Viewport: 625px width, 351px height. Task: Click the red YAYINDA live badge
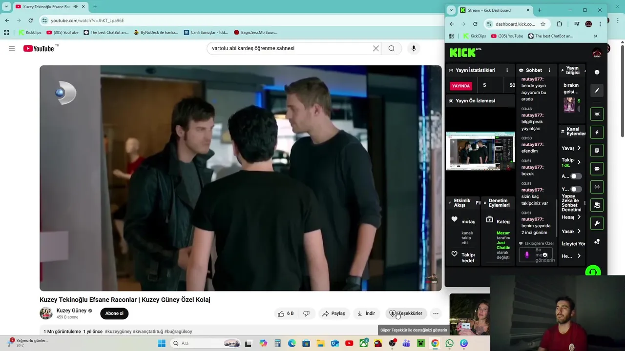(x=461, y=86)
